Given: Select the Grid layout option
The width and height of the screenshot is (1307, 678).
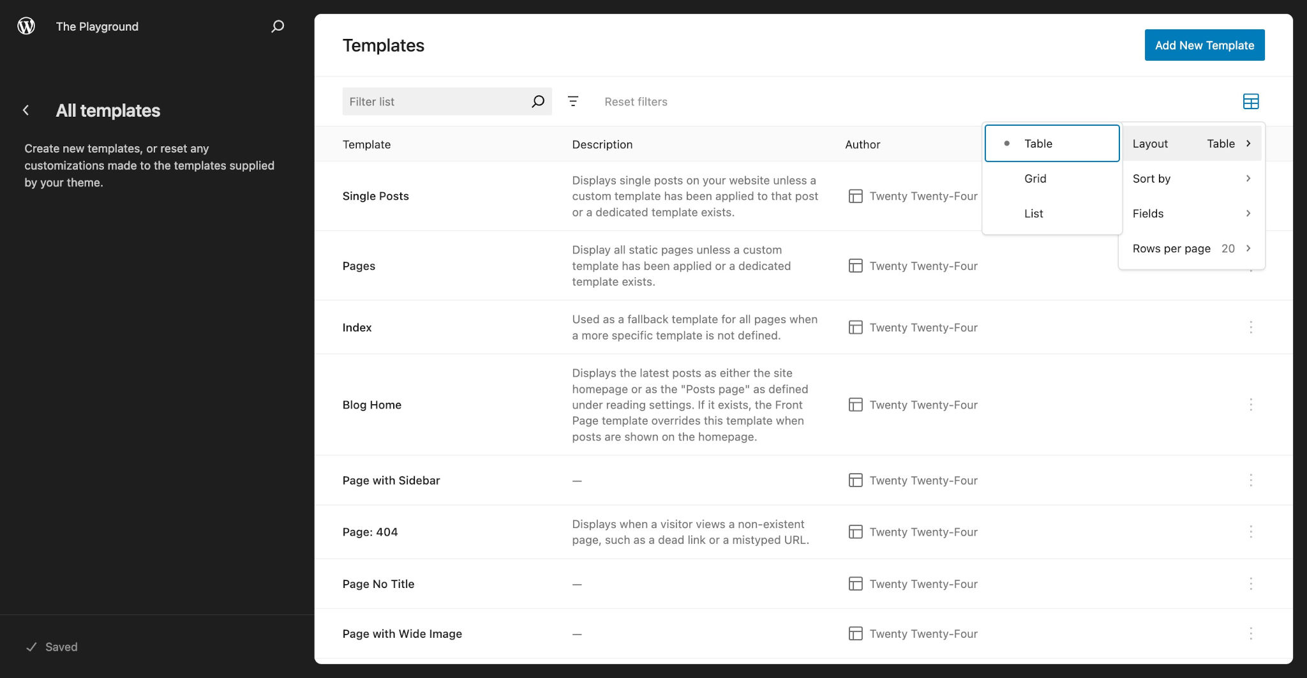Looking at the screenshot, I should click(1052, 179).
